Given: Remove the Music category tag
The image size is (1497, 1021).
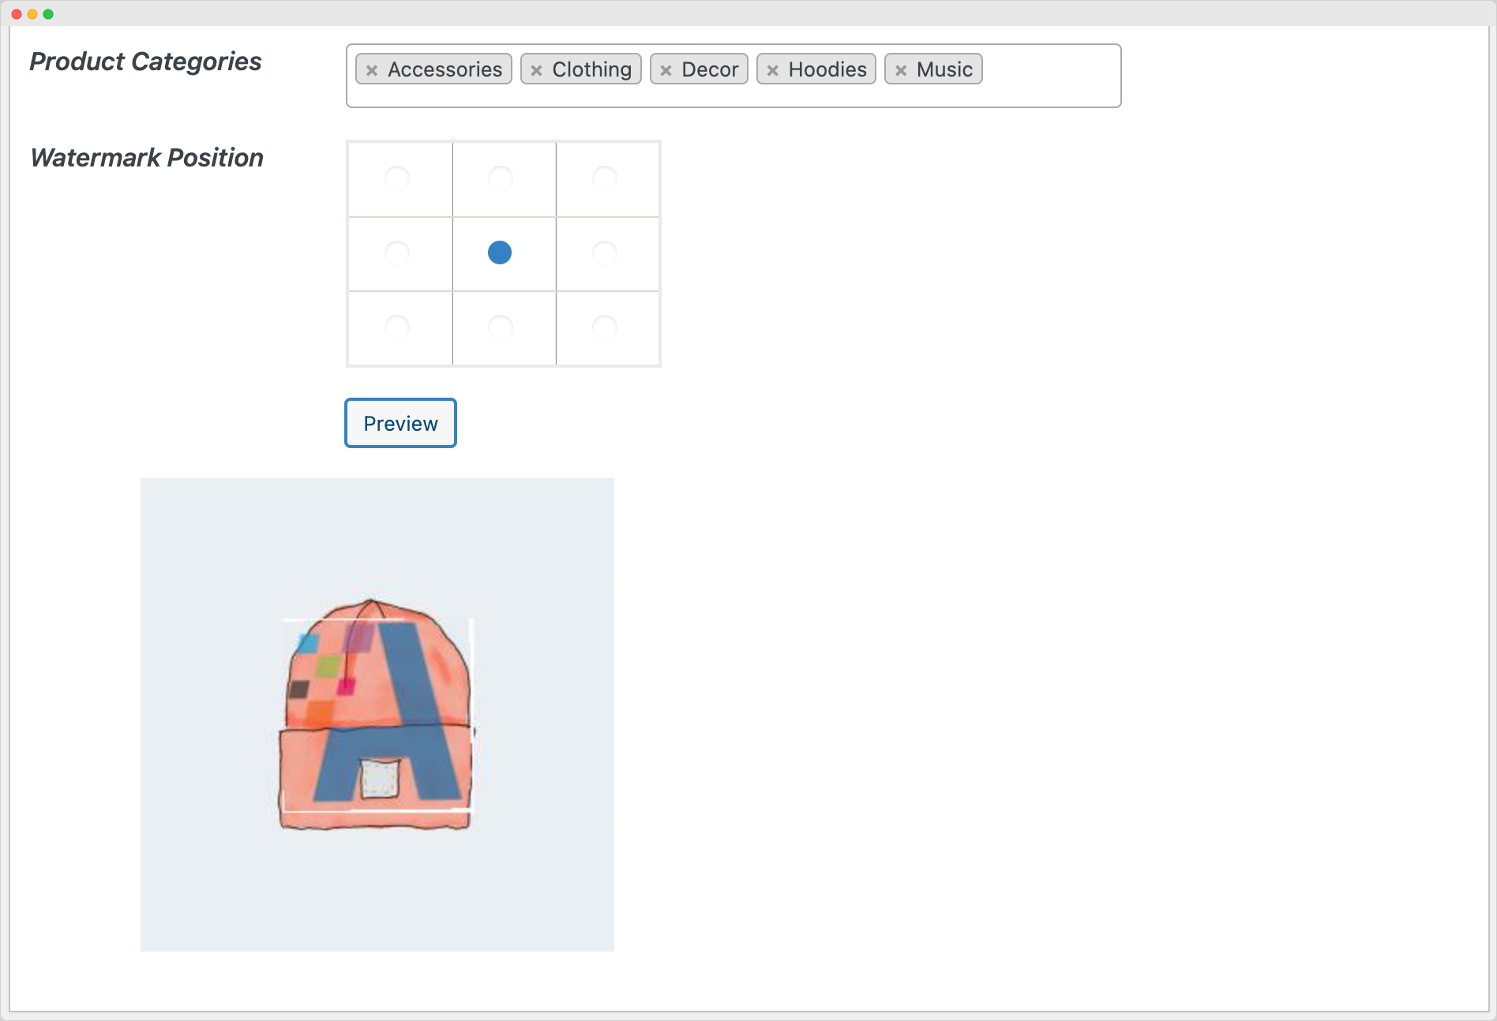Looking at the screenshot, I should pos(901,69).
